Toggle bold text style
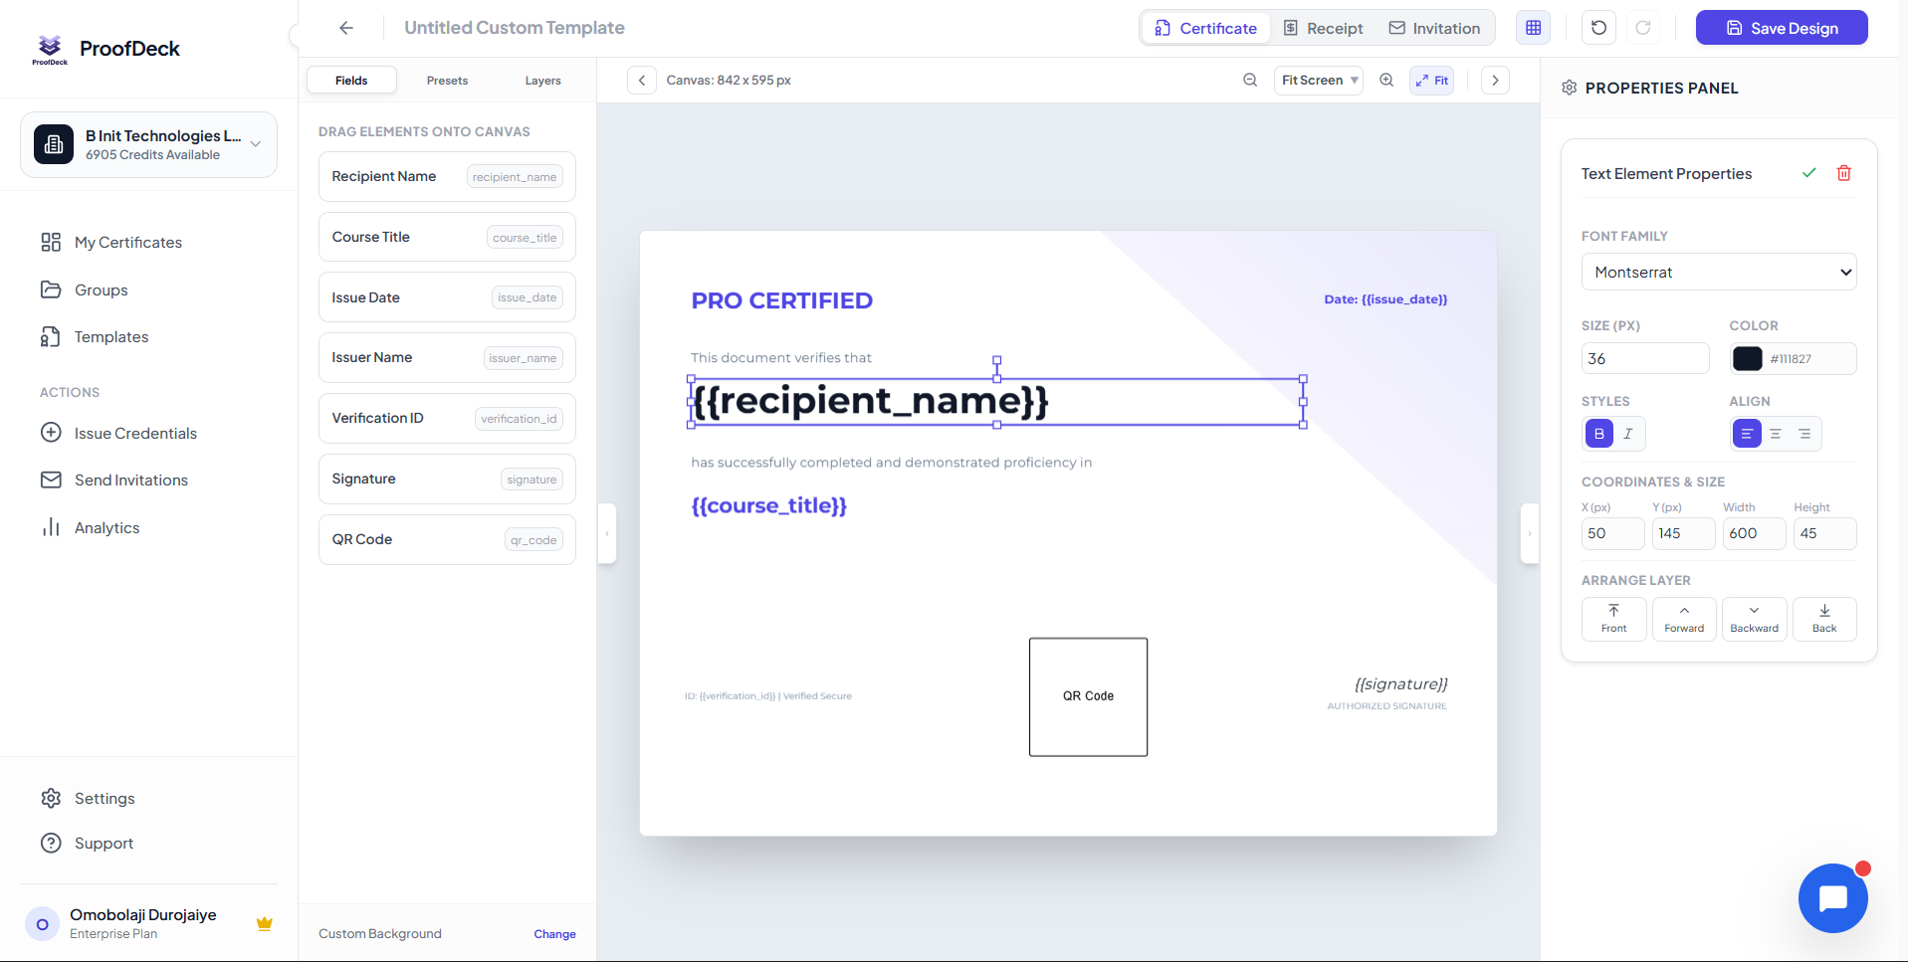The width and height of the screenshot is (1908, 962). pos(1599,434)
